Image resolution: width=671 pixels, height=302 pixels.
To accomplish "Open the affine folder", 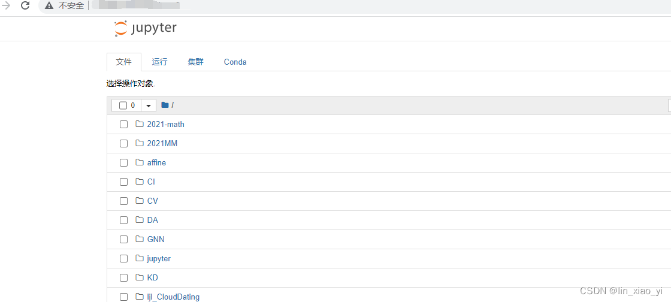I will click(x=156, y=162).
